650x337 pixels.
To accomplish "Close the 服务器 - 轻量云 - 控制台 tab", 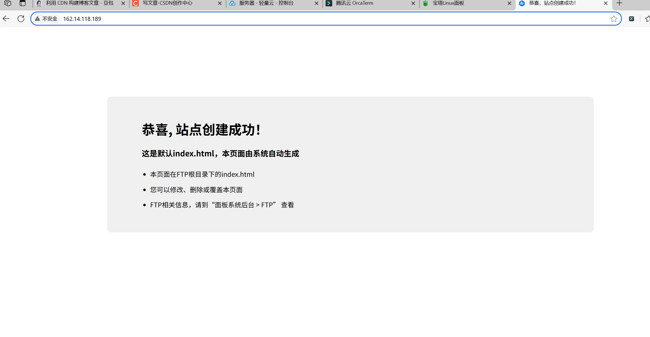I will (x=316, y=3).
